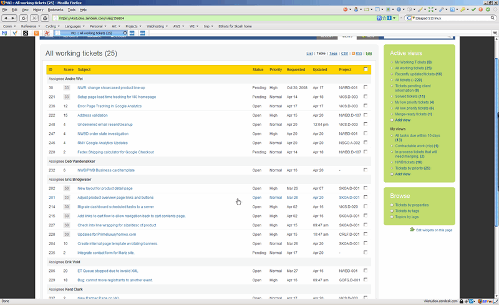Close the VKI All working tickets tab
The image size is (499, 305).
(x=125, y=33)
